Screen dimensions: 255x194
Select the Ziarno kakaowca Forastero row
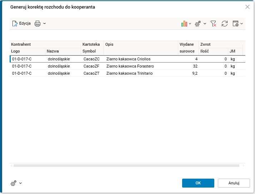[x=130, y=66]
